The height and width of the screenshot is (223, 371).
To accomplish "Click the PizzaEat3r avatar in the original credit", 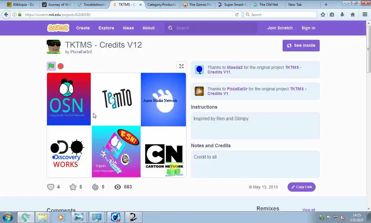I will coord(199,91).
